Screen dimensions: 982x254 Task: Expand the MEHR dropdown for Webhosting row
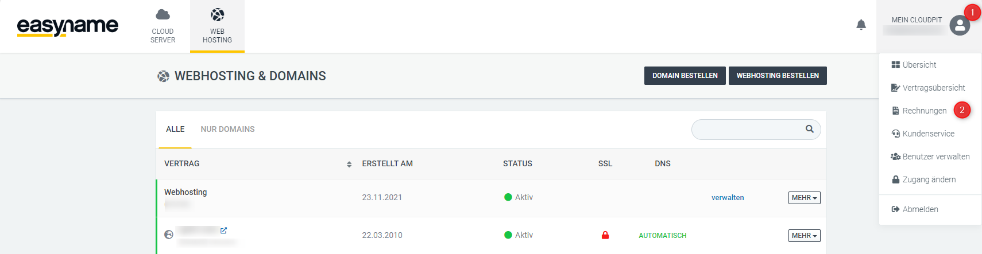tap(804, 198)
